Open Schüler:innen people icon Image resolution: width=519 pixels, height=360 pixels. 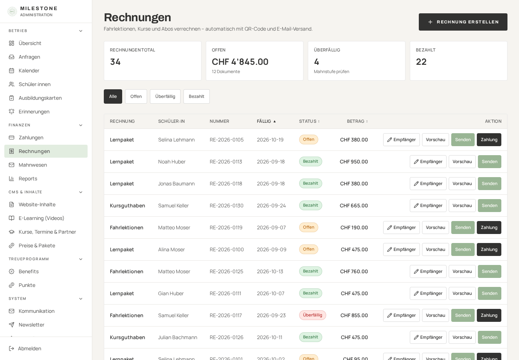tap(12, 84)
